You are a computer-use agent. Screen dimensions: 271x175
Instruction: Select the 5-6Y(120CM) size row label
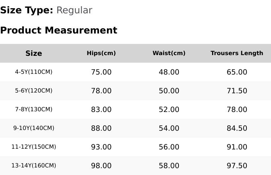[34, 91]
